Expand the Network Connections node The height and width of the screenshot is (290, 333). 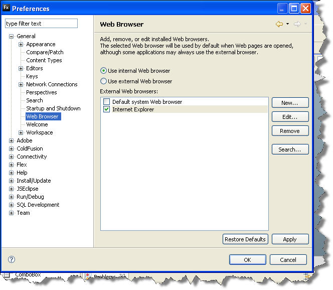[x=21, y=84]
